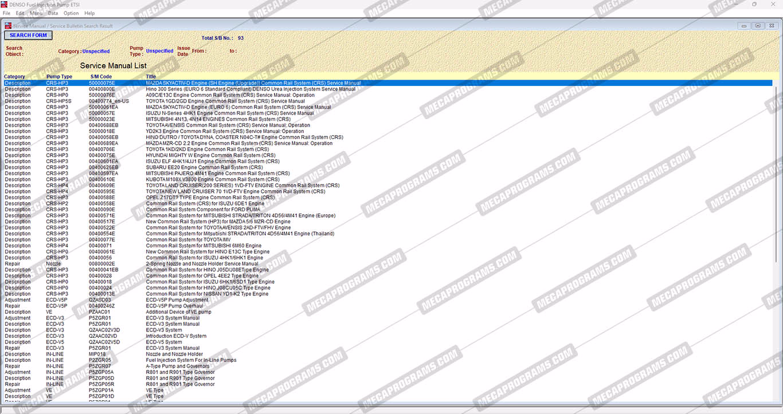Select the SUBARU EE20 Engine Common Rail row
Image resolution: width=783 pixels, height=414 pixels.
[204, 168]
